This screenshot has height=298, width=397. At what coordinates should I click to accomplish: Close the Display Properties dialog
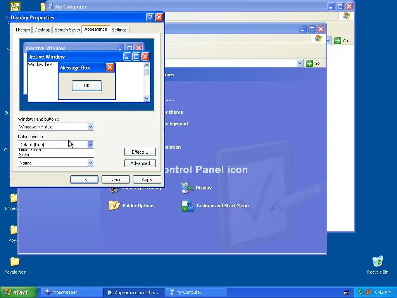coord(159,17)
